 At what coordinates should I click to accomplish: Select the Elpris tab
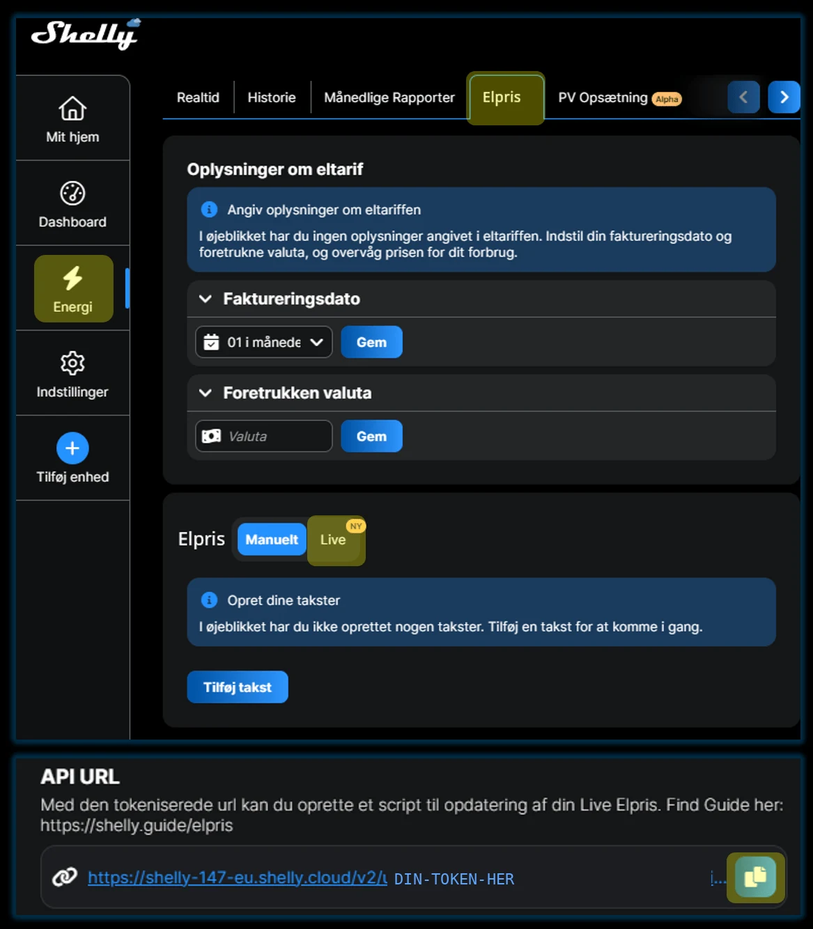coord(505,97)
